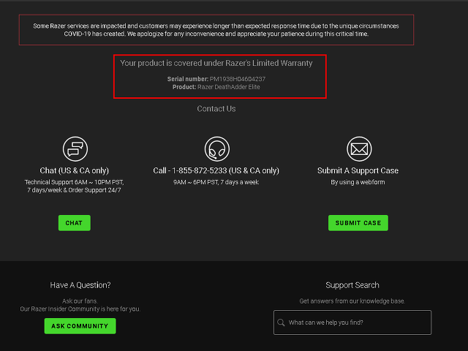Click 'Our Razer Insider Community is here' text
The image size is (468, 351).
(80, 309)
